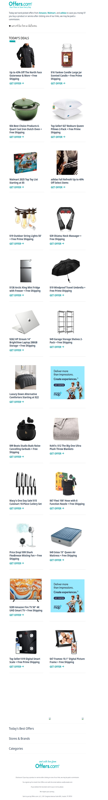108x800 pixels.
Task: Click the Offers.com logo at top
Action: coord(20,5)
